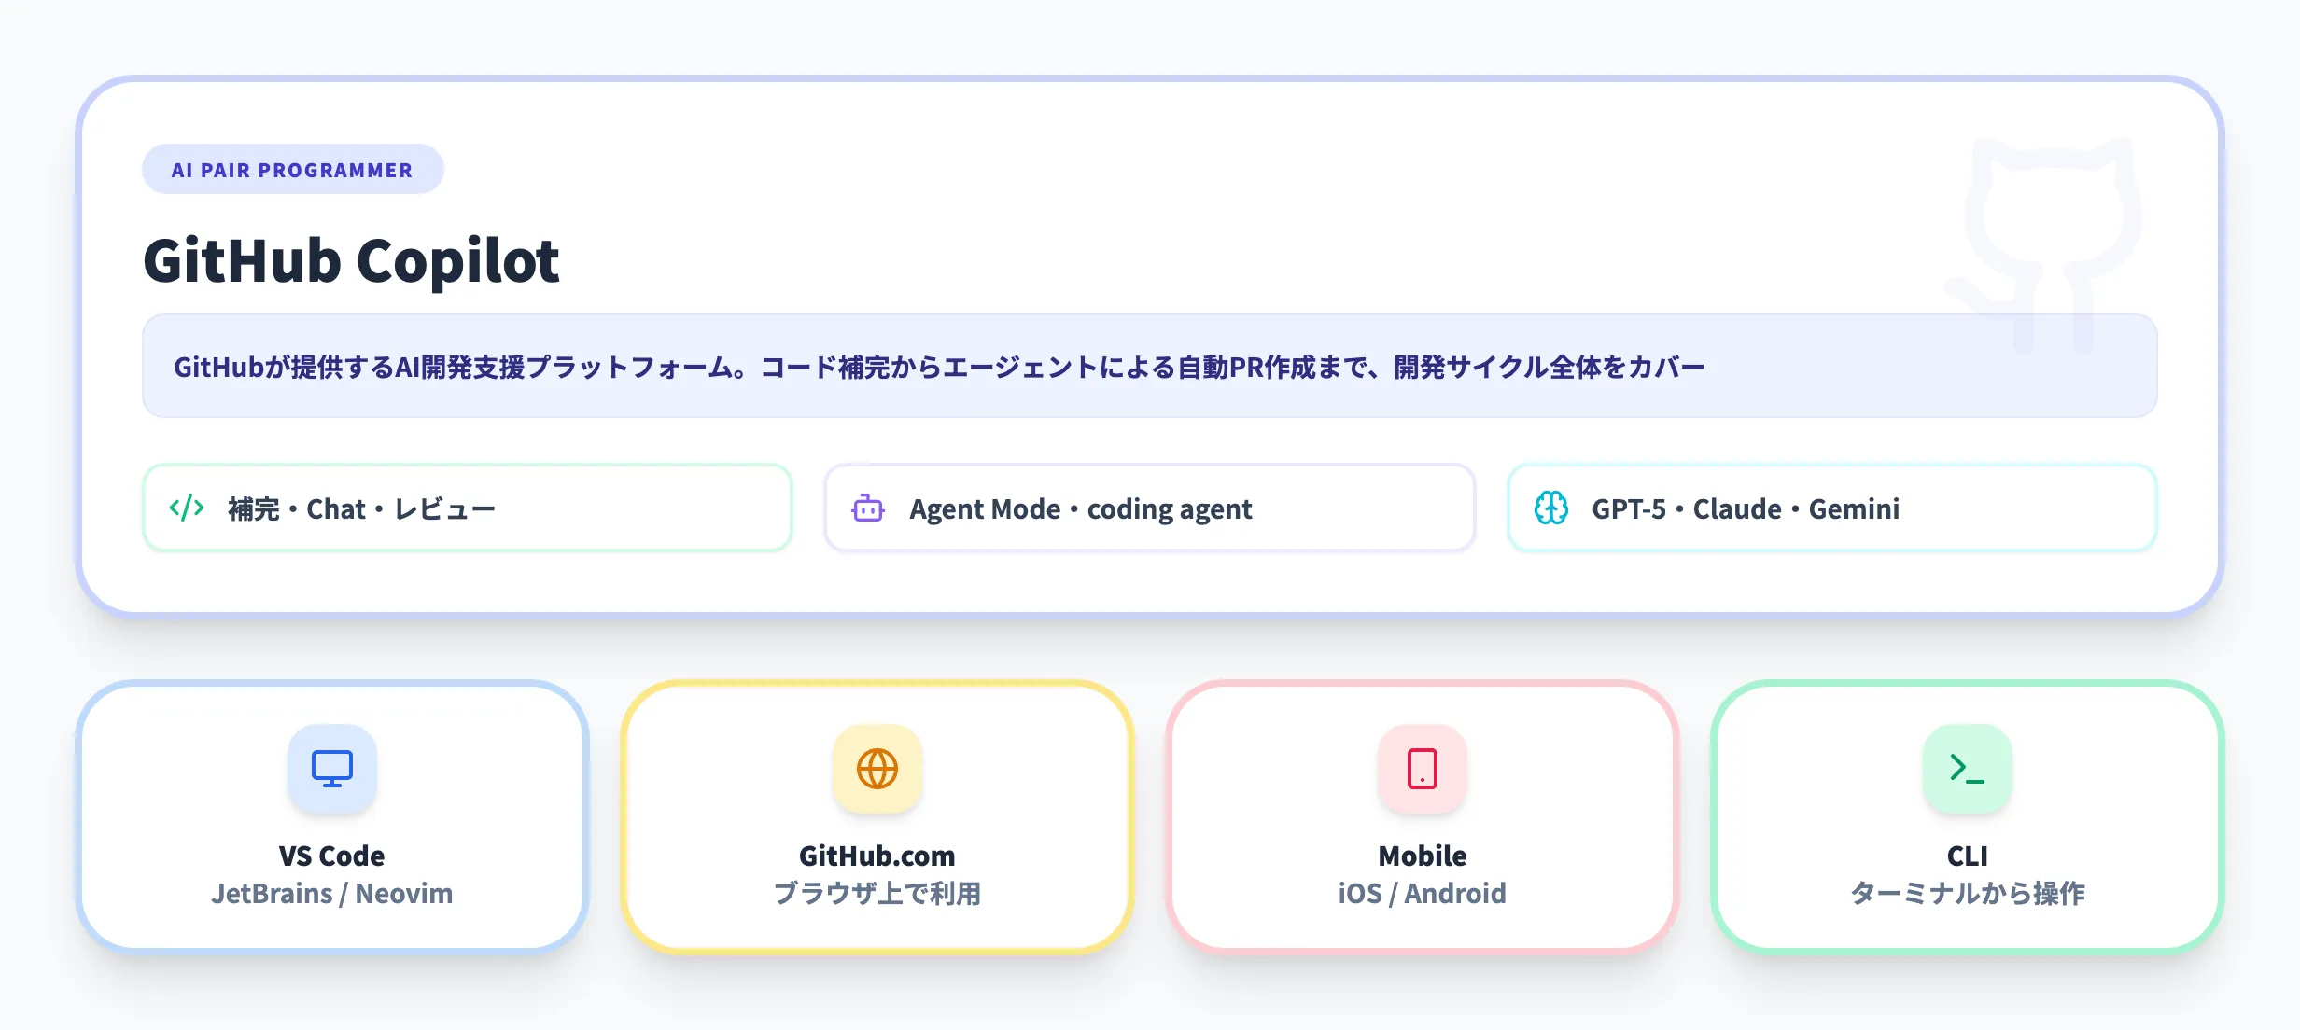Open the JetBrains / Neovim link
This screenshot has width=2300, height=1030.
331,893
